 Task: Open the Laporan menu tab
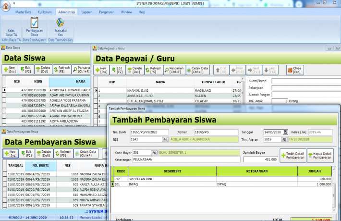pyautogui.click(x=87, y=12)
